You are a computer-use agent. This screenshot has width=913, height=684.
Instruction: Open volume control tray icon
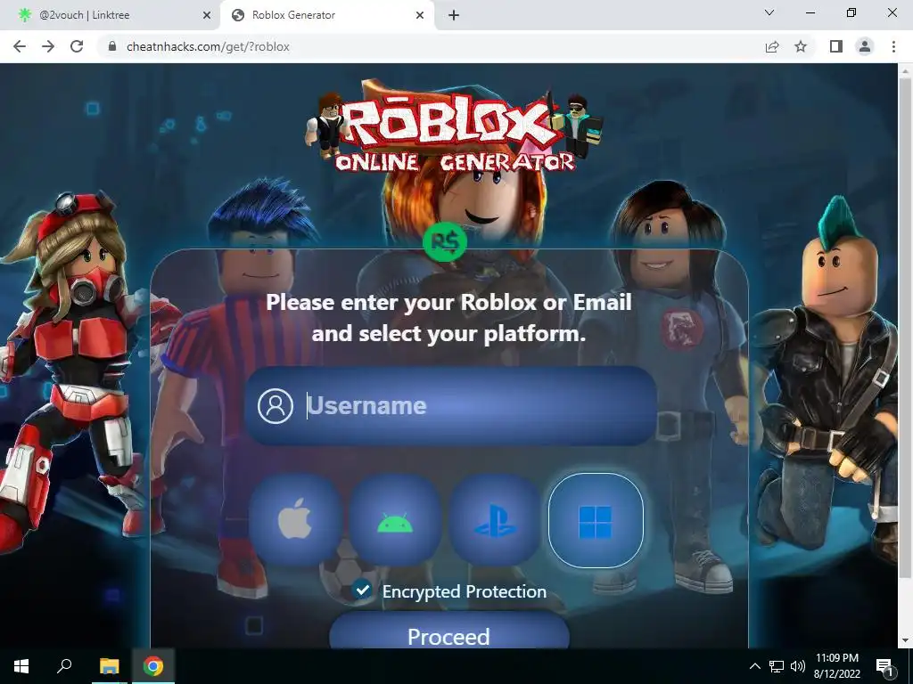click(798, 666)
